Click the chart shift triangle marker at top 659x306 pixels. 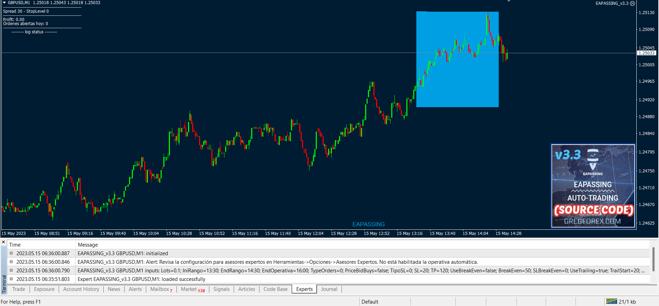[509, 1]
